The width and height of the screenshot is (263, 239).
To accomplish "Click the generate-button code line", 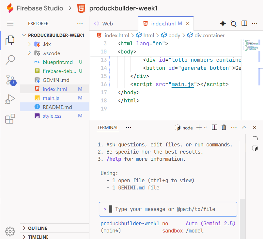I will [192, 68].
